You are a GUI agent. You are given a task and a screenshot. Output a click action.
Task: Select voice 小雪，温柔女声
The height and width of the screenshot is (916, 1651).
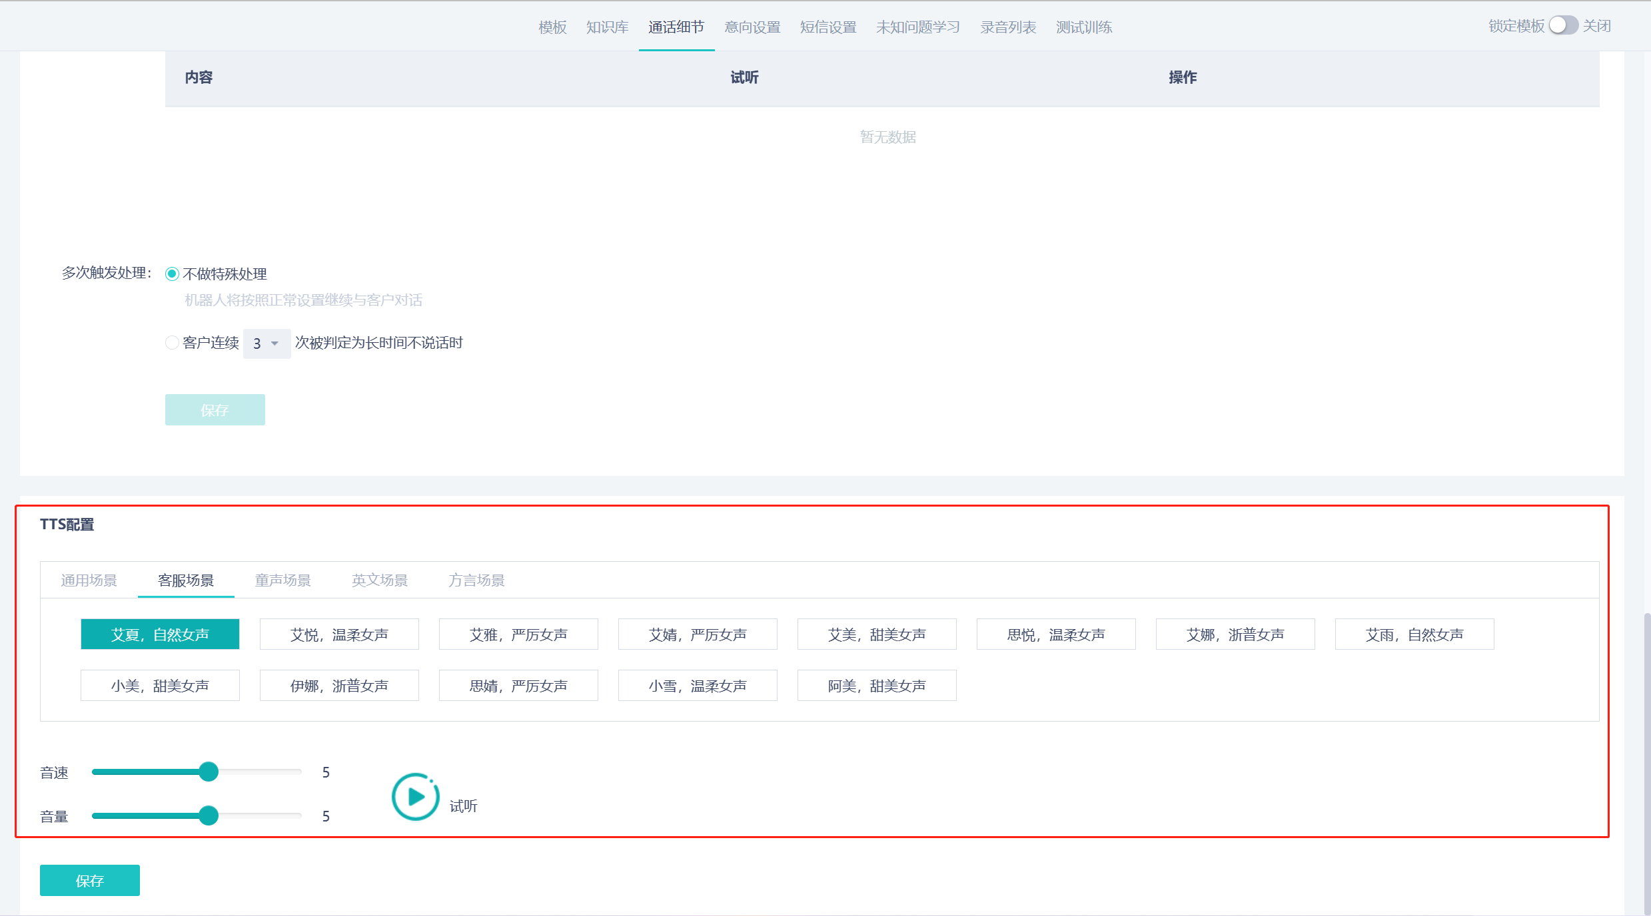click(x=698, y=685)
